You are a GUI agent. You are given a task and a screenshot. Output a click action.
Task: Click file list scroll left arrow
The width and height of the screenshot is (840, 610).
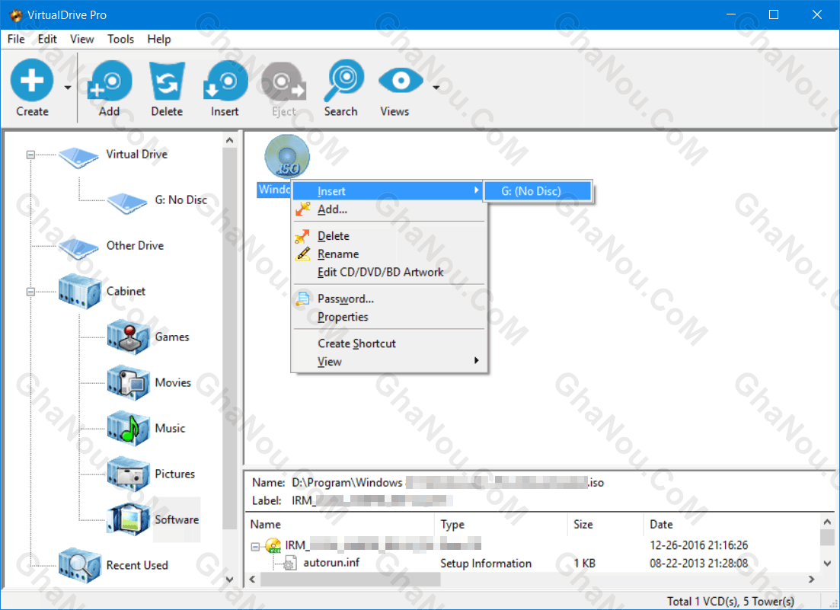click(x=253, y=580)
